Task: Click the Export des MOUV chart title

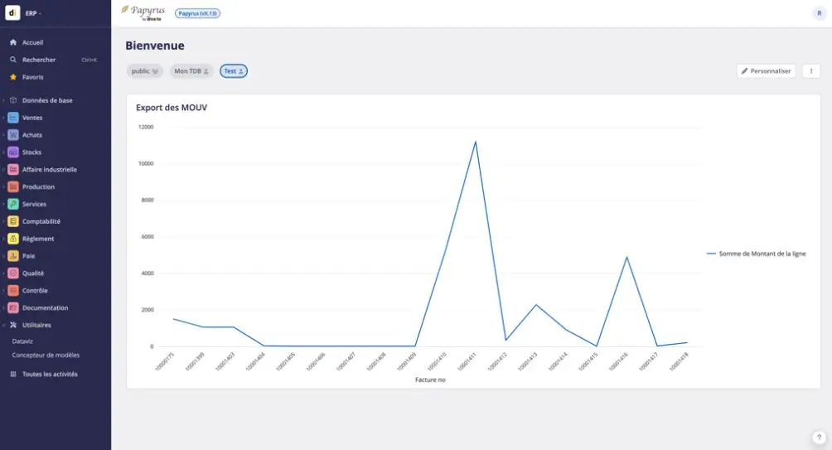Action: tap(172, 108)
